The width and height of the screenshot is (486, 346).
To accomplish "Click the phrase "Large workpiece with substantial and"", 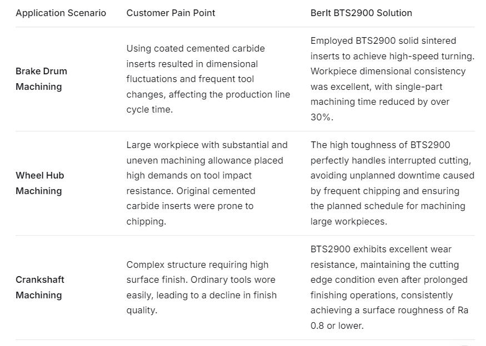I will click(207, 145).
